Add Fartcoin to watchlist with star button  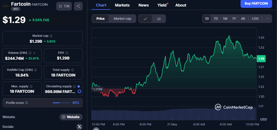pos(64,6)
